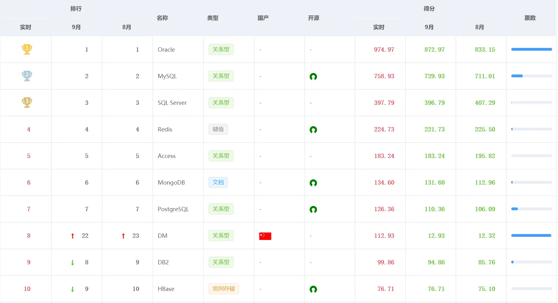Click the open-source icon in the MySQL row
The image size is (558, 303).
tap(313, 76)
